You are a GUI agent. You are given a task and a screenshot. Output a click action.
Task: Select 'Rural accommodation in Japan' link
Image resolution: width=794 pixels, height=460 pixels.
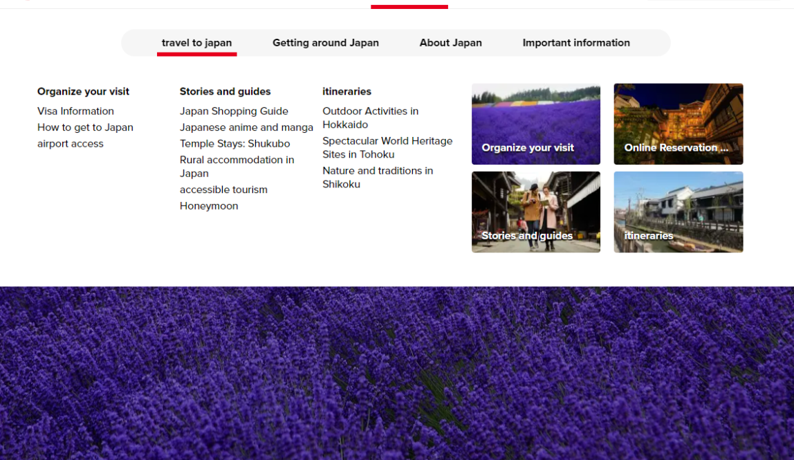pyautogui.click(x=237, y=167)
